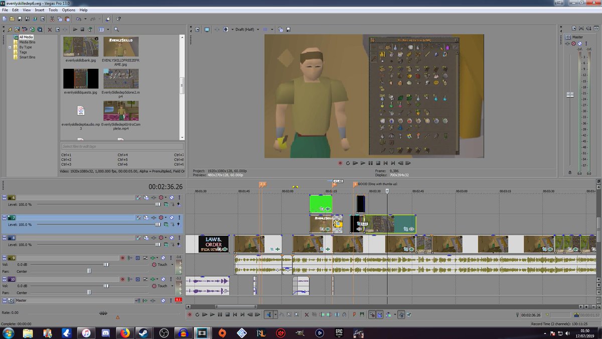Image resolution: width=602 pixels, height=339 pixels.
Task: Save the project with the floppy disk icon
Action: [x=20, y=19]
